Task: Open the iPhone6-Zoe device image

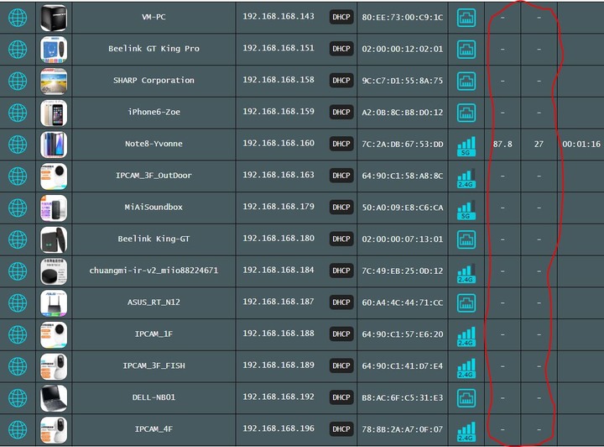Action: pyautogui.click(x=54, y=113)
